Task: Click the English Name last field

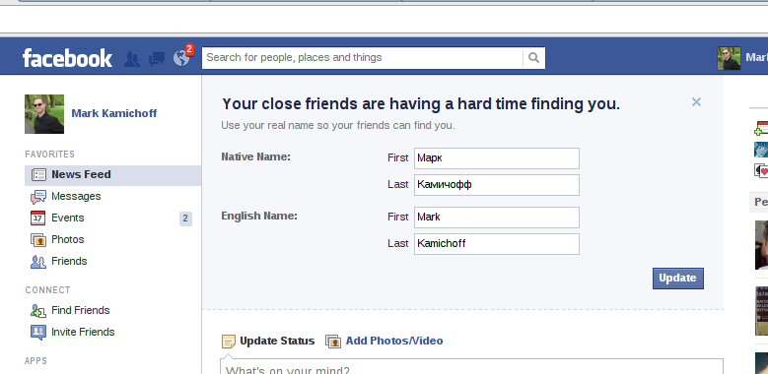Action: [497, 244]
